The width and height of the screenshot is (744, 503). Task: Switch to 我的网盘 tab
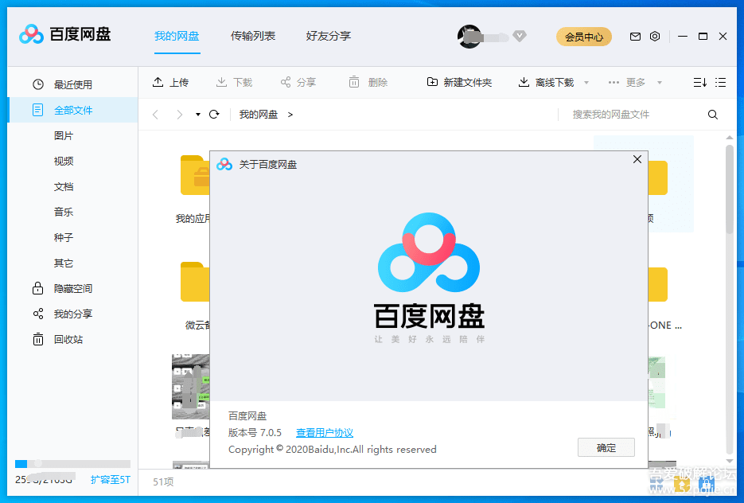[x=177, y=36]
